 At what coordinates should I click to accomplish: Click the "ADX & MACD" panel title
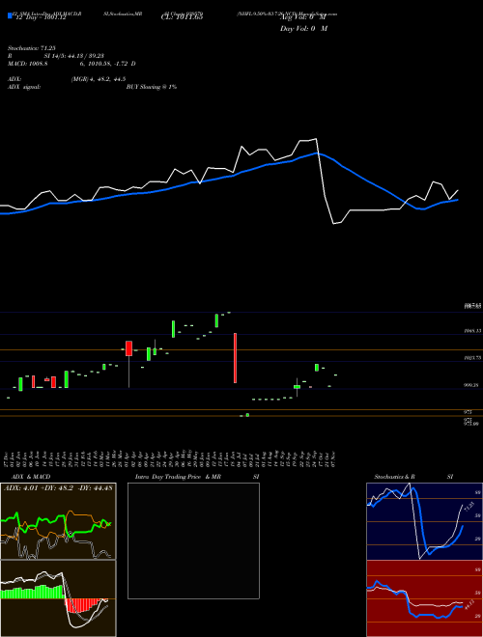(x=31, y=477)
